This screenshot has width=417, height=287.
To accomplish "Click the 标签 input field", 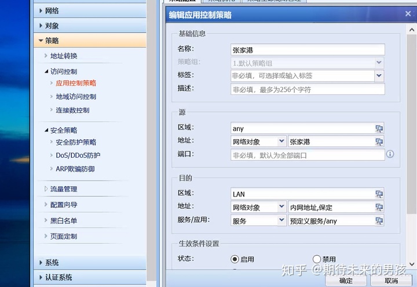I will (303, 75).
